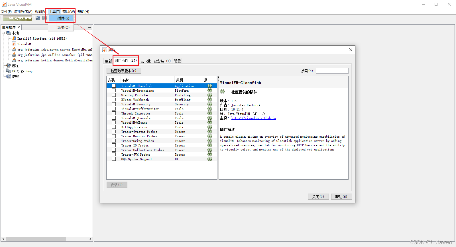Click the load snapshot toolbar icon

[38, 18]
